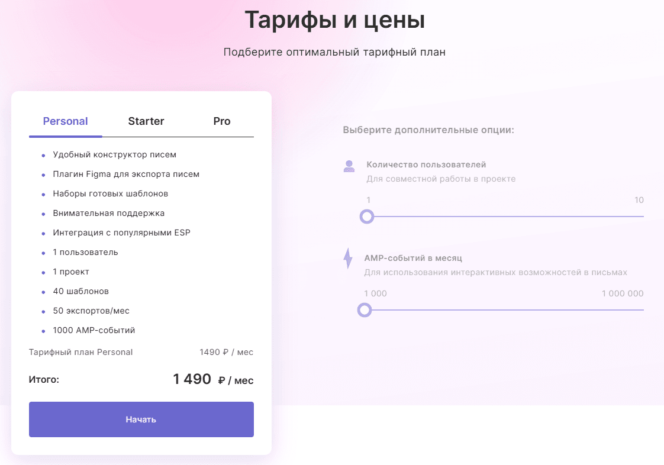Click the users count slider handle
Viewport: 664px width, 465px height.
coord(367,217)
